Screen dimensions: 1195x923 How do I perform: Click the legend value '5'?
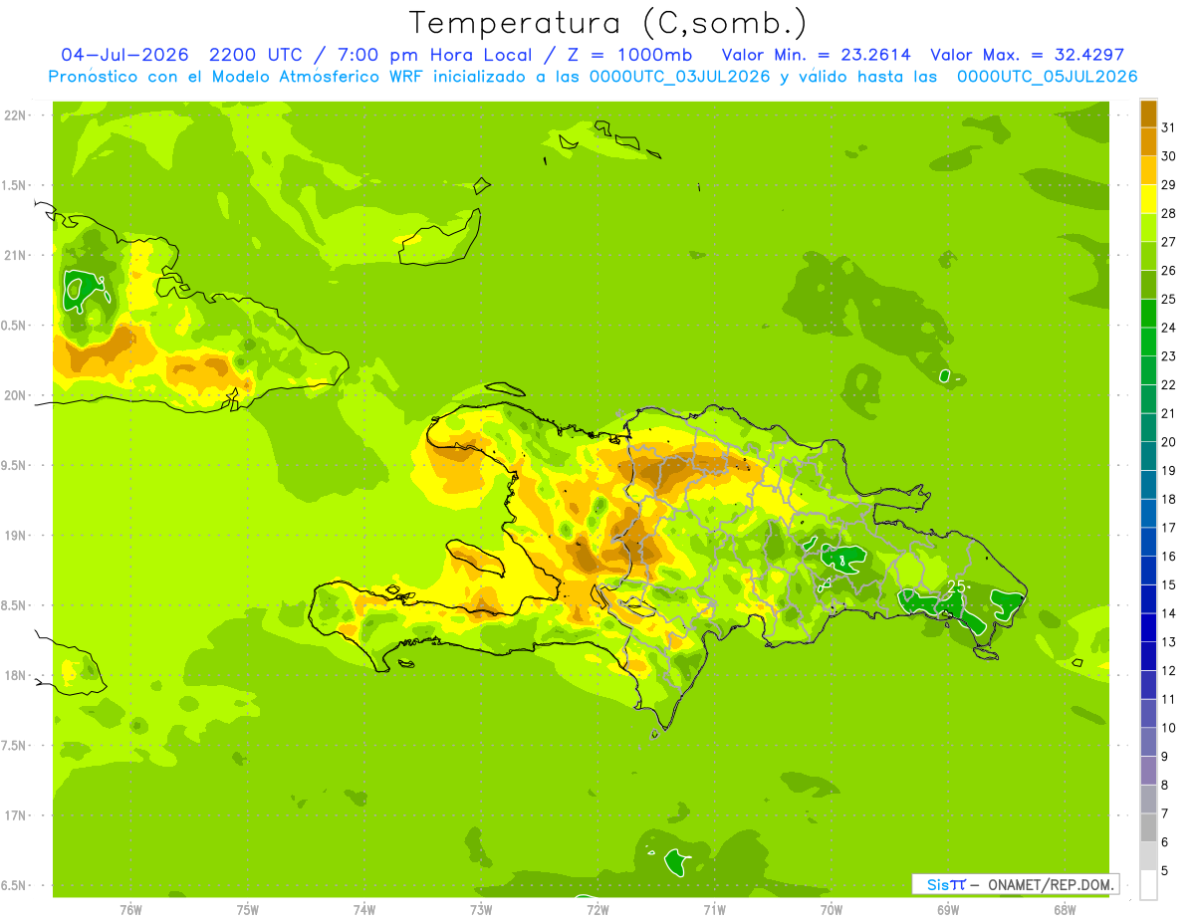1165,871
